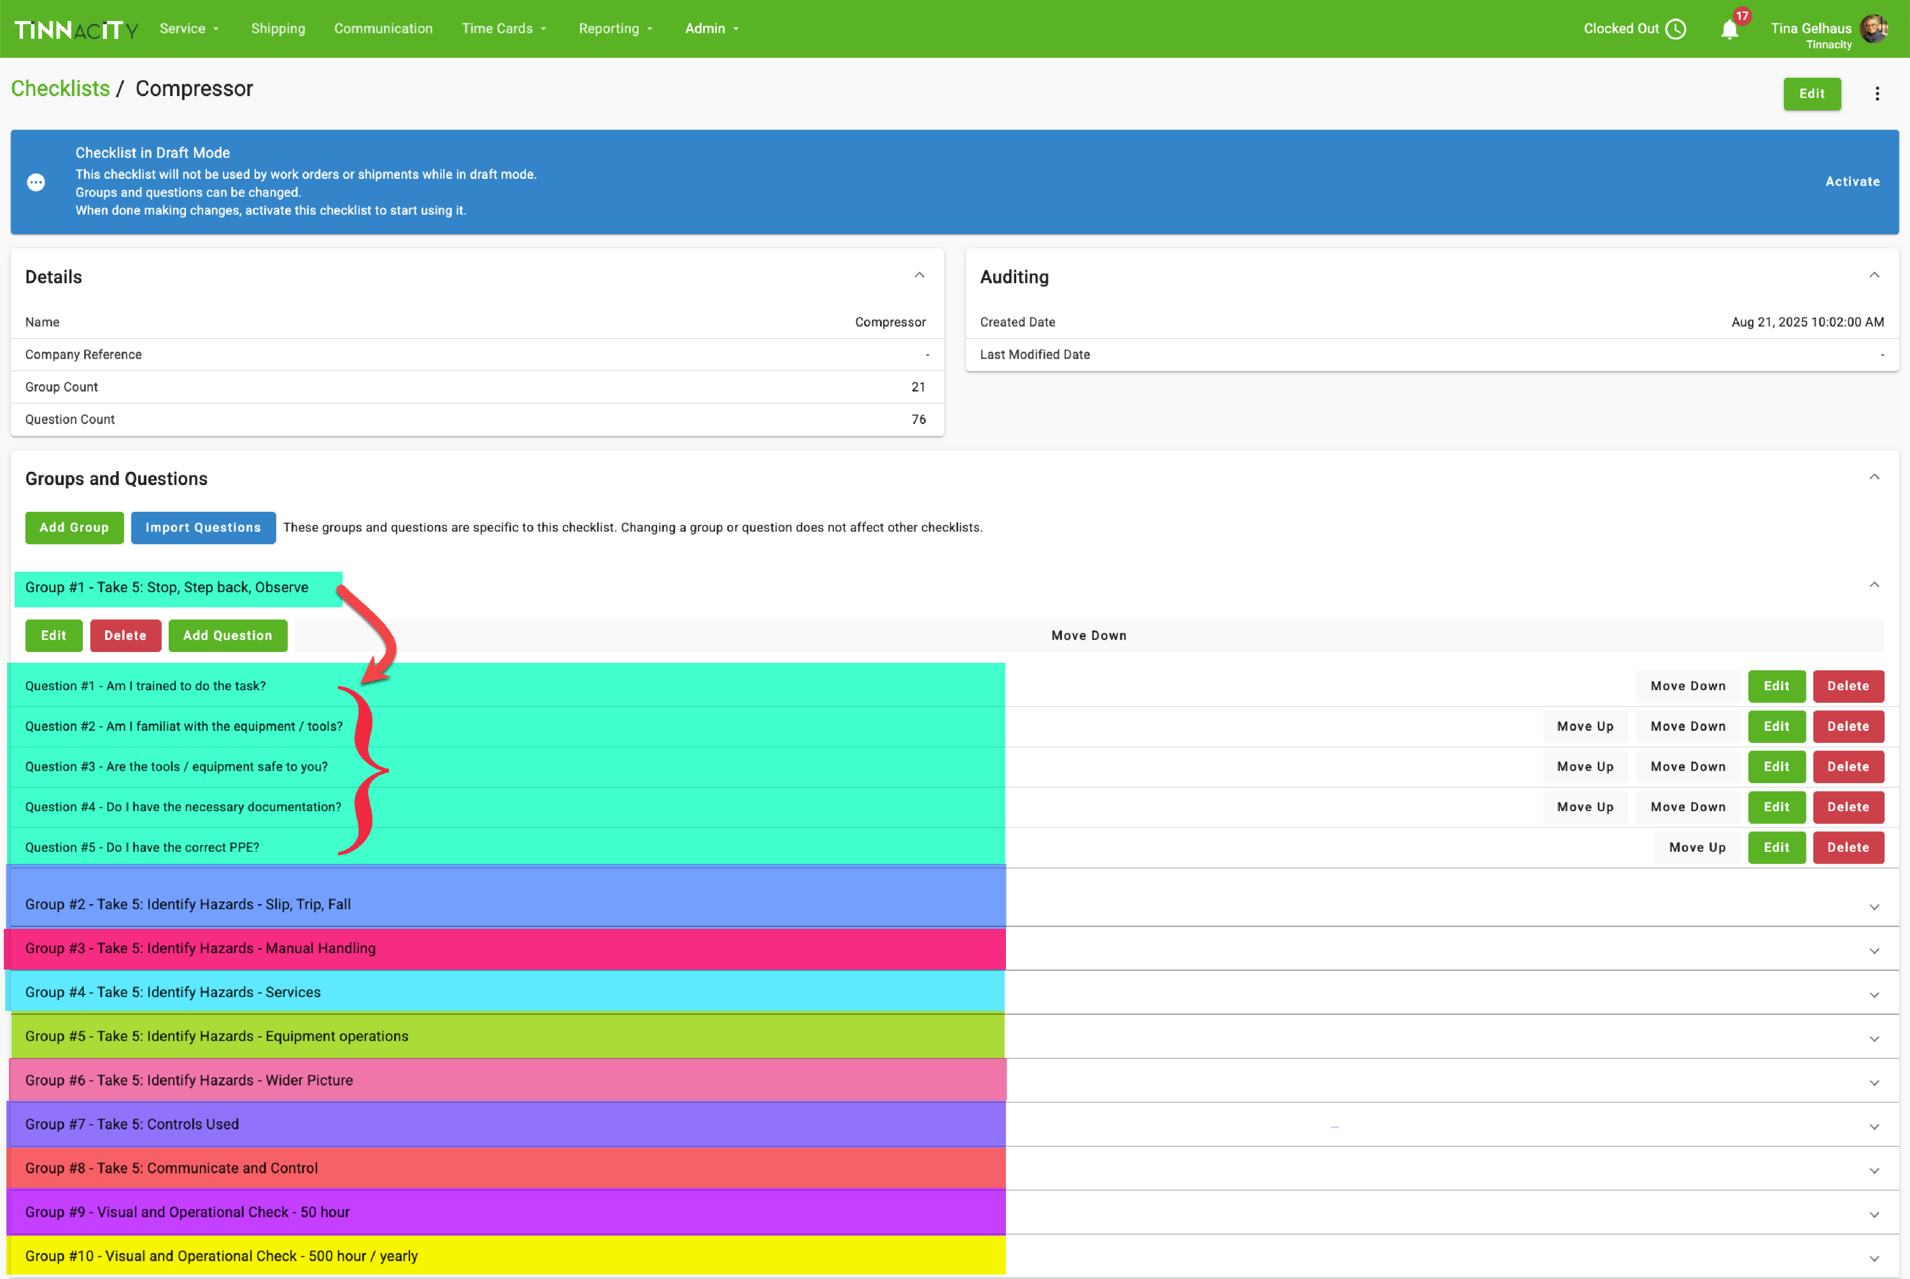The width and height of the screenshot is (1910, 1279).
Task: Expand Group #3 Manual Handling
Action: pyautogui.click(x=1874, y=951)
